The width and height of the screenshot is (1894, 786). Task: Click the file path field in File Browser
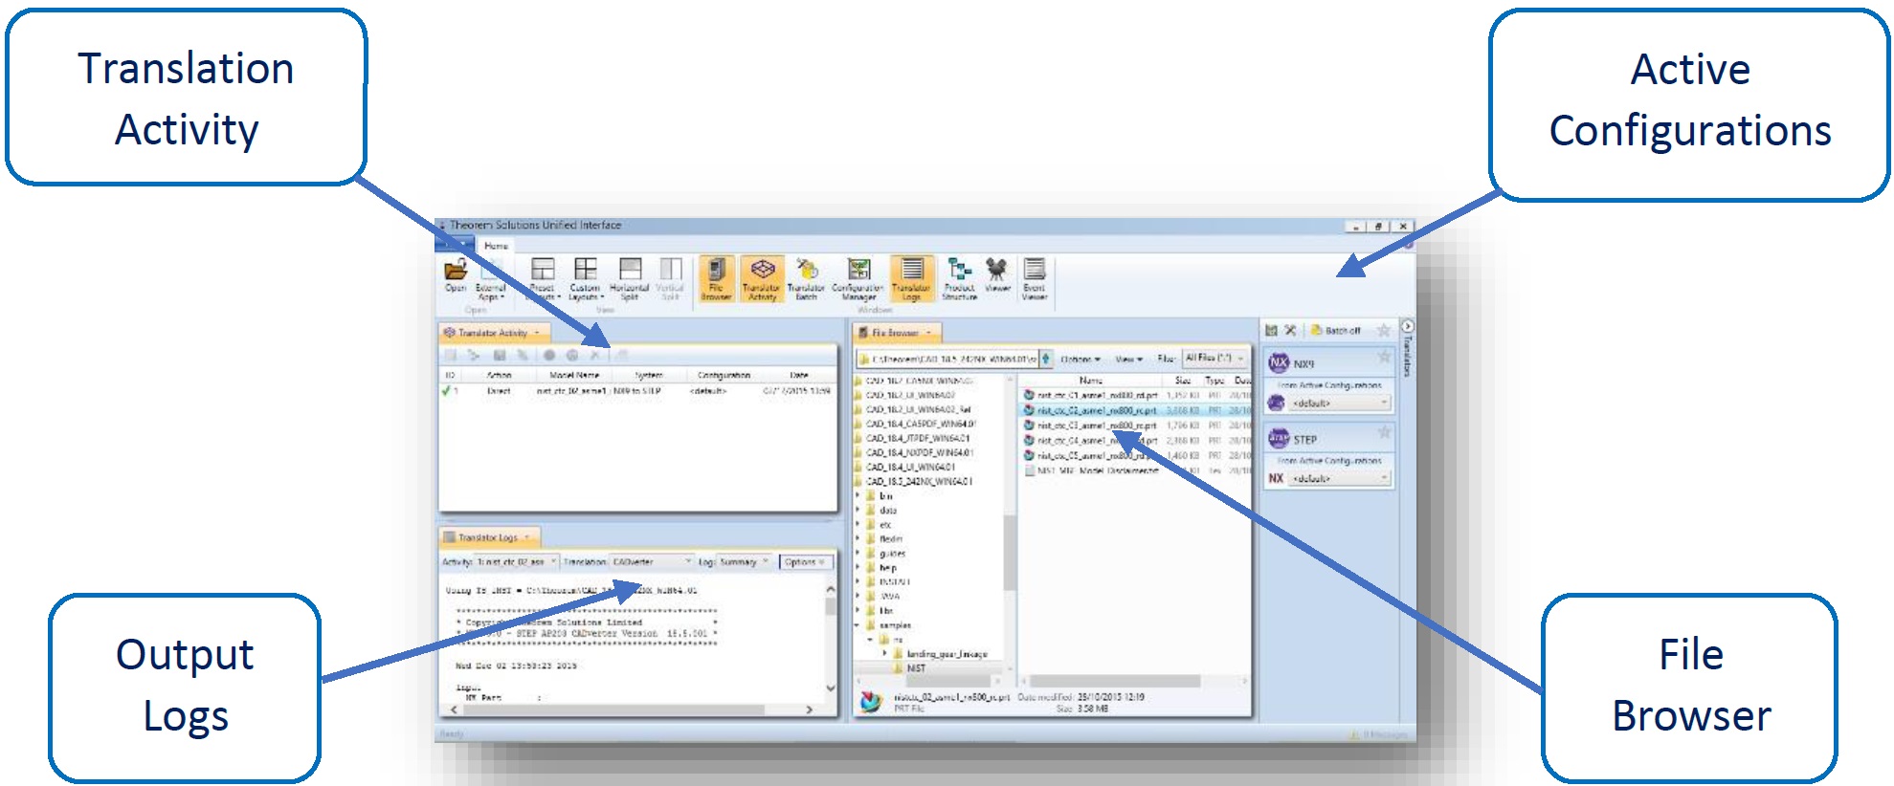click(947, 360)
